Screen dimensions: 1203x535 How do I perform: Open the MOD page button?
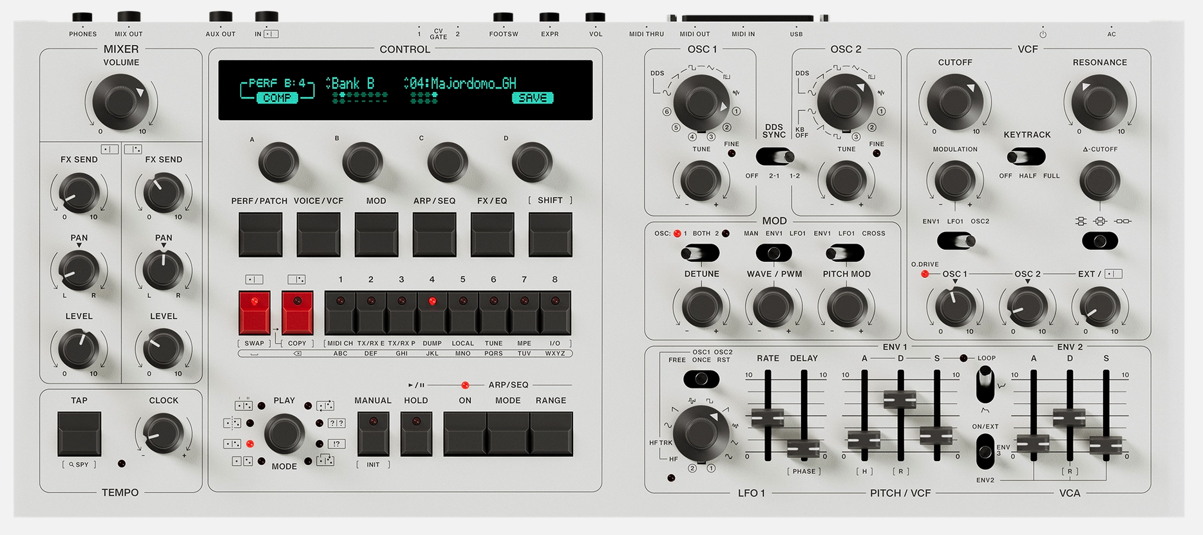coord(376,235)
